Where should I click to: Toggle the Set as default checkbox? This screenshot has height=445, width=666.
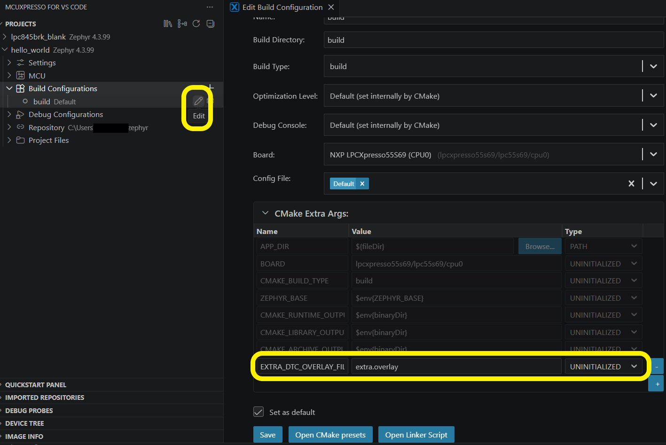click(x=259, y=412)
